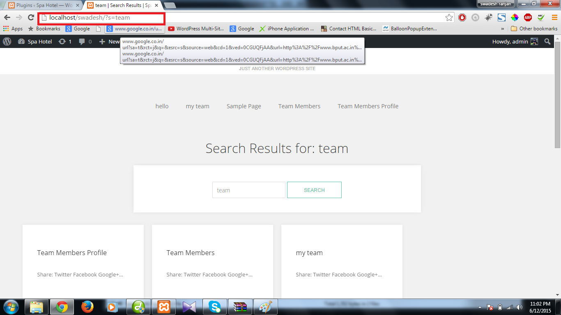Select the team Search Results tab
561x315 pixels.
click(x=122, y=5)
